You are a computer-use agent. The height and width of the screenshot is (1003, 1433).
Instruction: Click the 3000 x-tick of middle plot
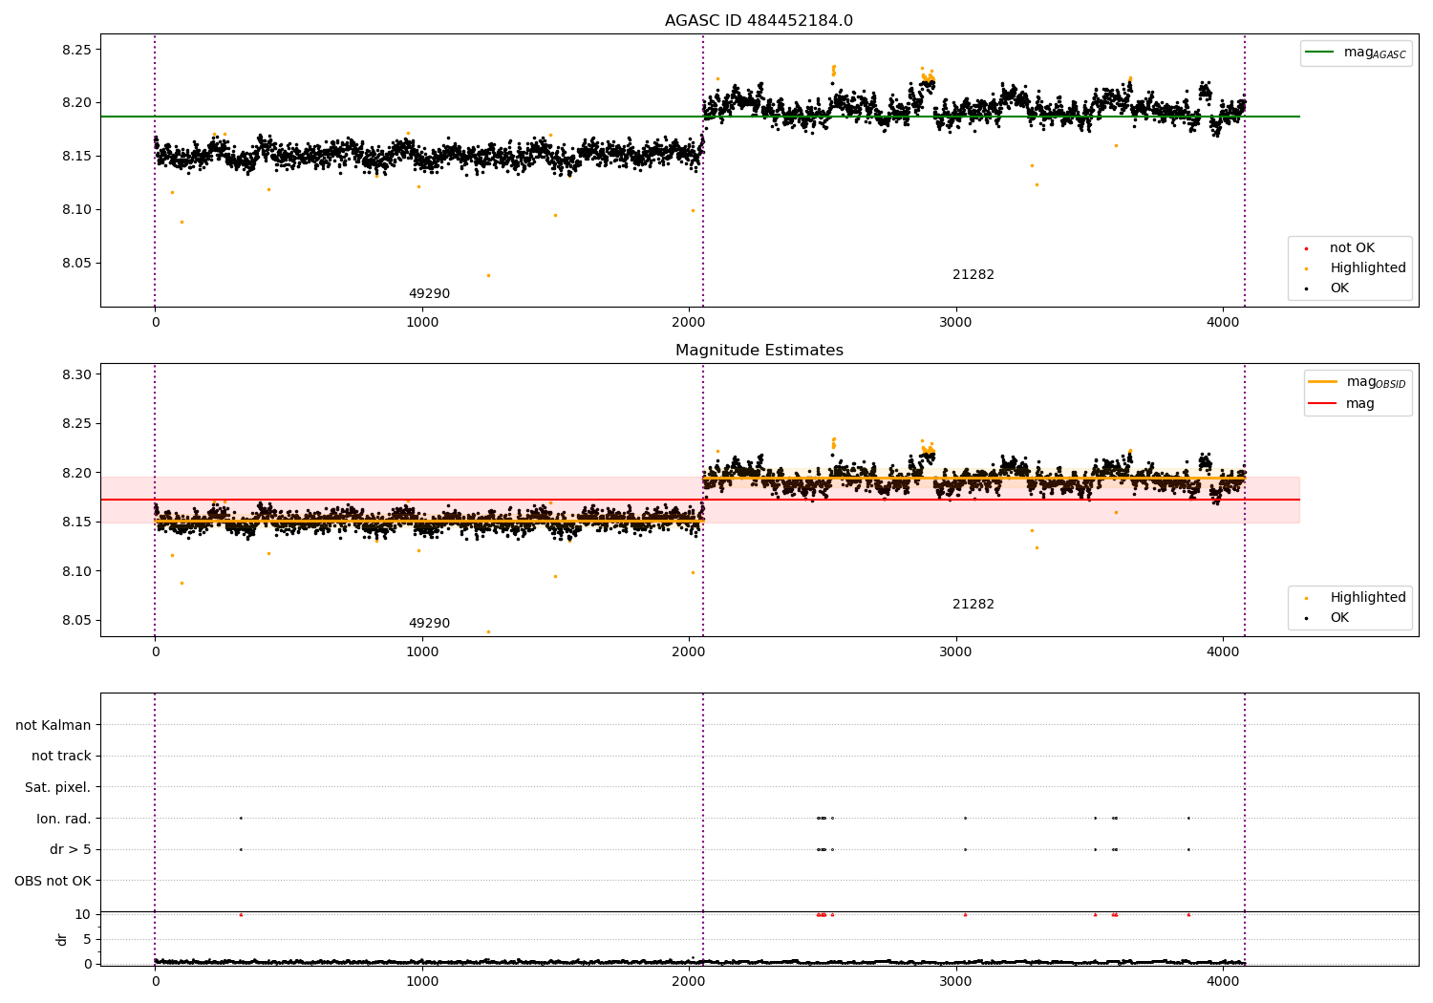pyautogui.click(x=955, y=651)
